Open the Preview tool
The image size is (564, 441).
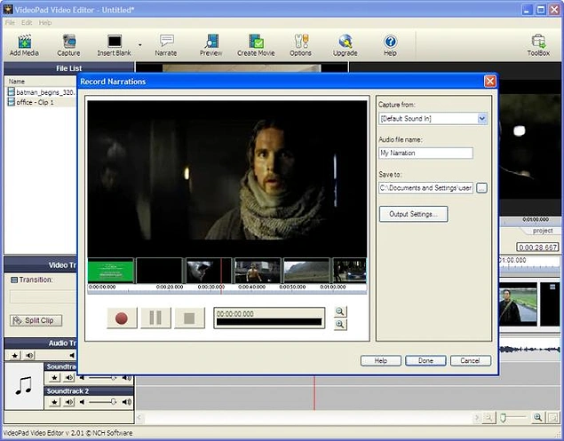tap(211, 45)
